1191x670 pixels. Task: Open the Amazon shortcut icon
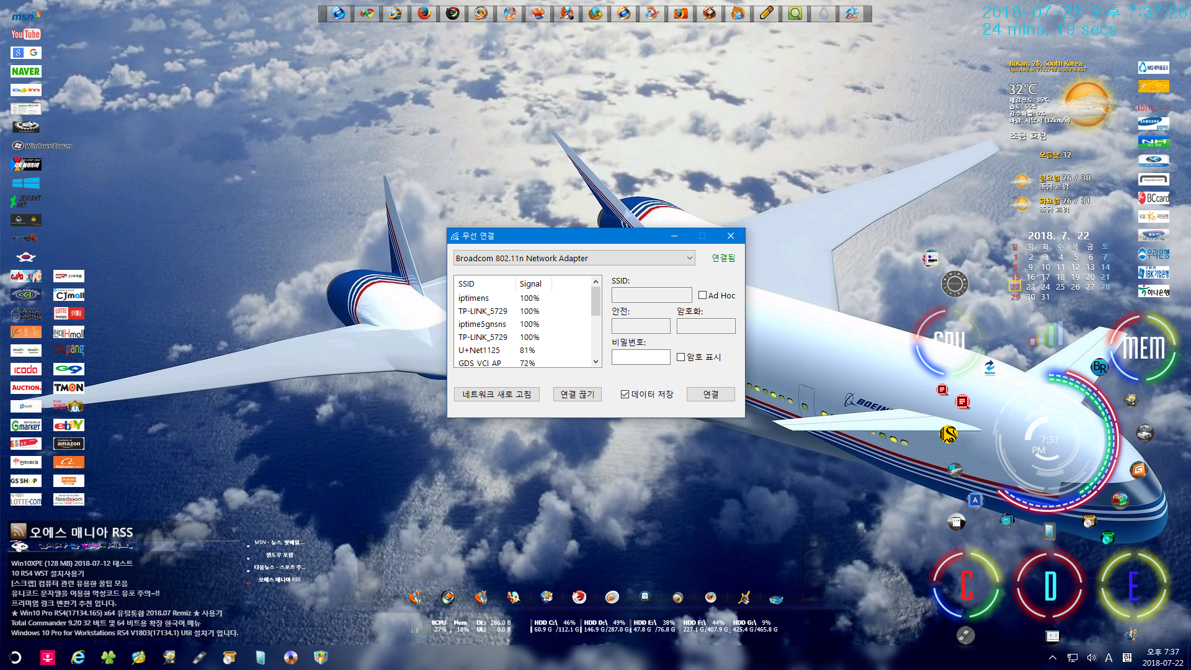[68, 444]
